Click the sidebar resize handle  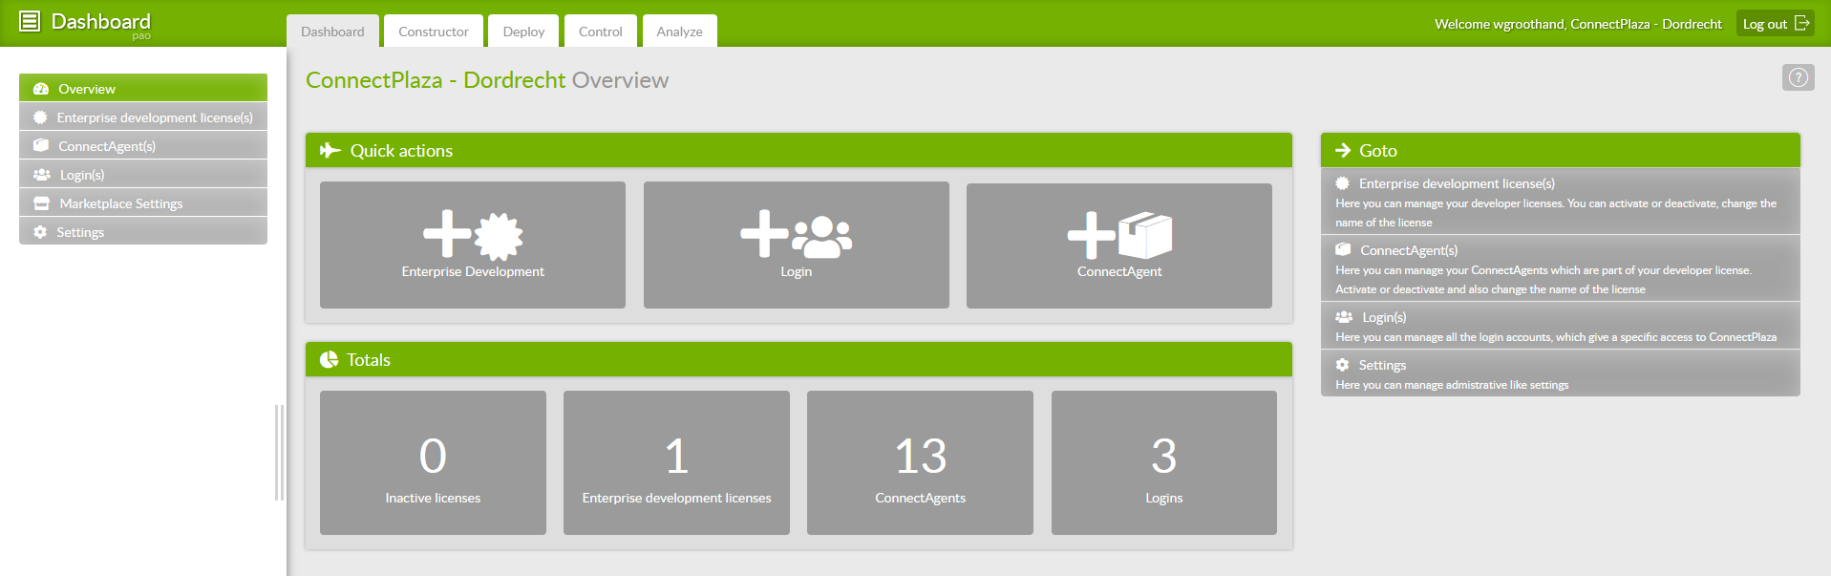[x=279, y=452]
